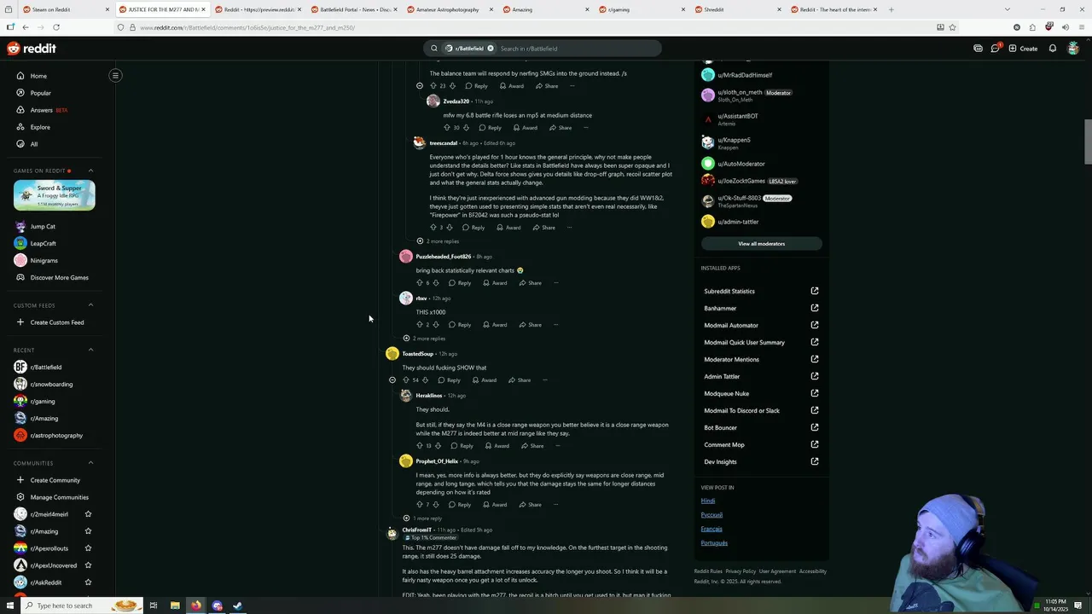1092x614 pixels.
Task: Award Heraklinos' comment
Action: coord(497,446)
